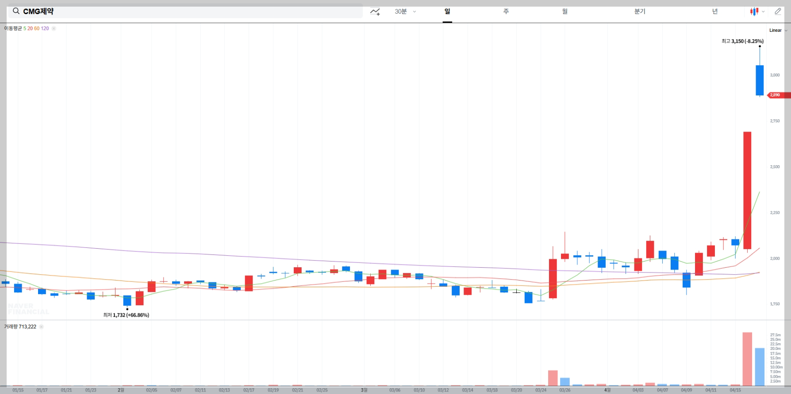Click the 최저 1,732 (+66.86%) low label
Viewport: 791px width, 394px height.
click(126, 315)
